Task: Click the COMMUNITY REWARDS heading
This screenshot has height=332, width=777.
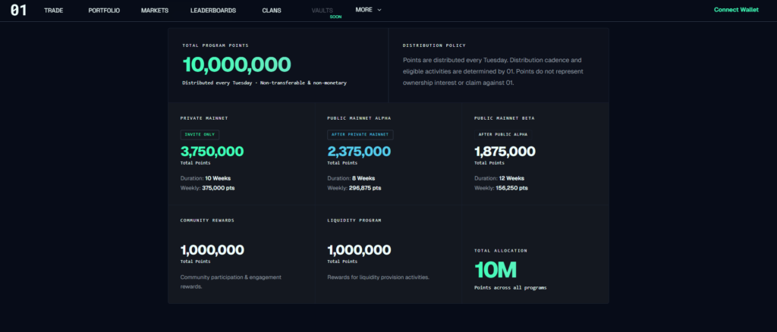Action: (x=207, y=221)
